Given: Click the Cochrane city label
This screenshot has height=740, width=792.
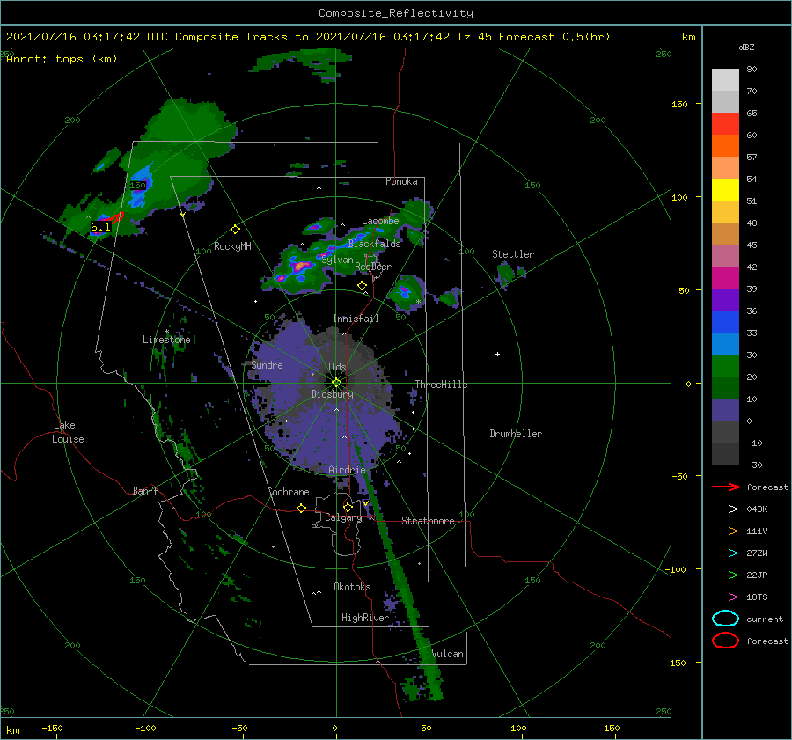Looking at the screenshot, I should point(288,492).
